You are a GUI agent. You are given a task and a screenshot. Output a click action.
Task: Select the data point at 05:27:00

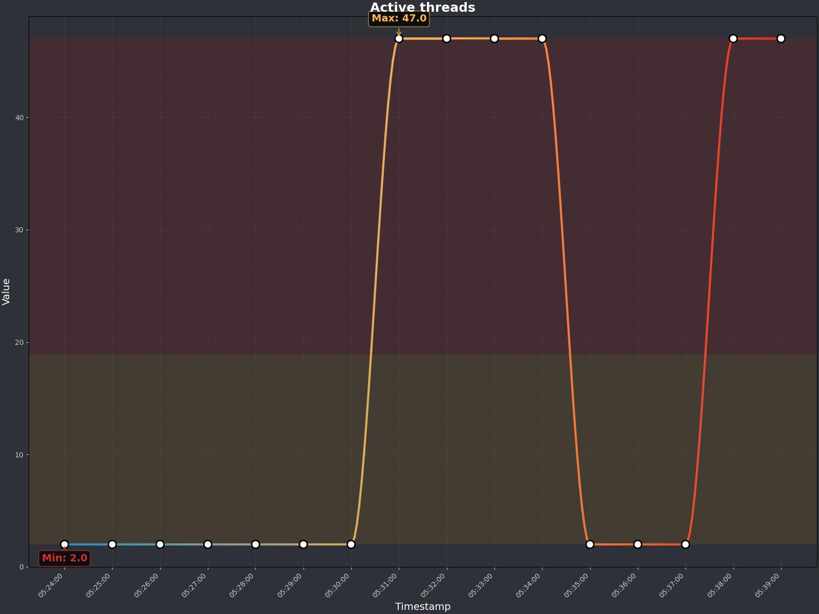click(x=208, y=544)
